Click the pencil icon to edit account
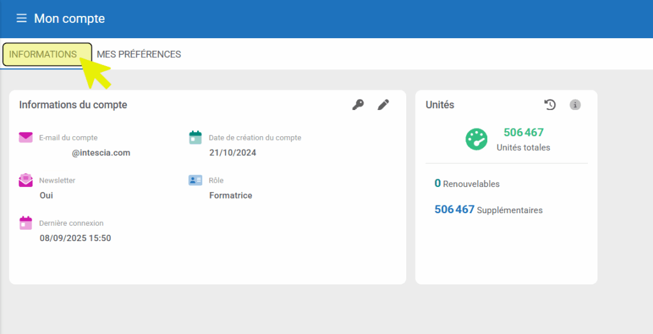This screenshot has width=653, height=334. coord(383,105)
